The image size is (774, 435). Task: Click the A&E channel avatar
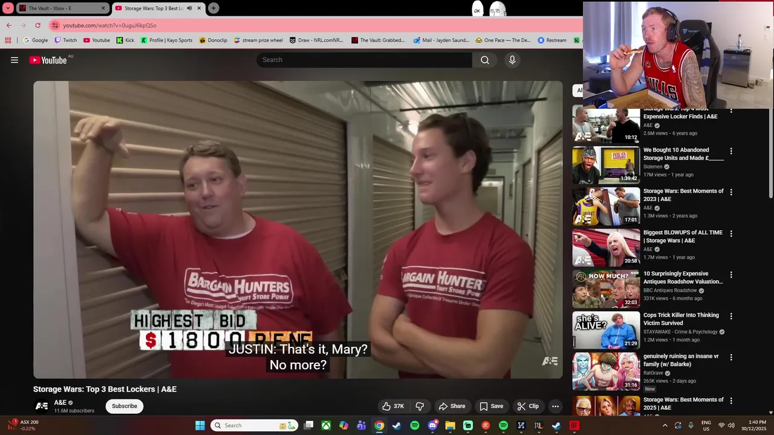coord(42,406)
